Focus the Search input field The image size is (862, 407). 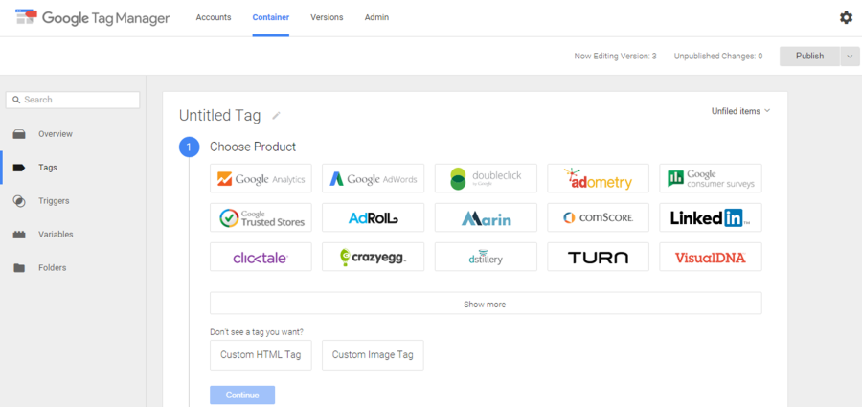click(73, 100)
